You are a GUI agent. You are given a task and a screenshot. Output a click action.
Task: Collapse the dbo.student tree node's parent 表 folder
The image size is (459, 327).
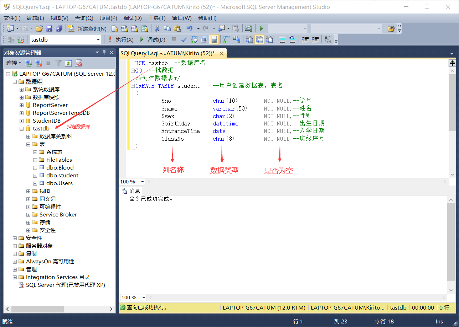(28, 144)
